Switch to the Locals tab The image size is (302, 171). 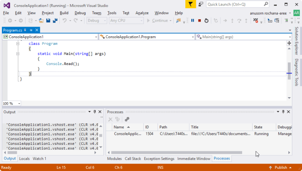point(24,159)
